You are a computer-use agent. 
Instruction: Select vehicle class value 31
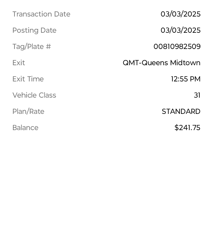tap(197, 95)
